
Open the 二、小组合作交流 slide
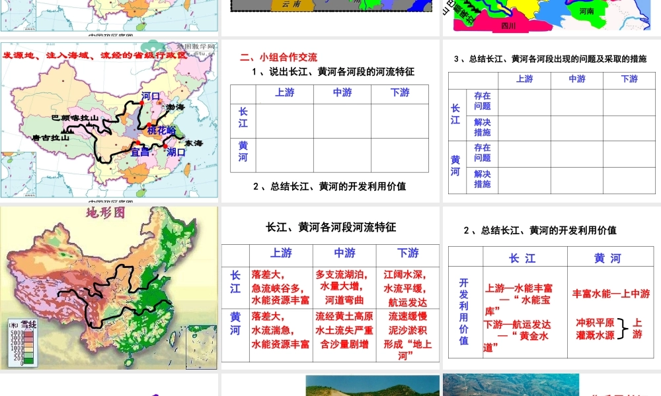pos(330,121)
